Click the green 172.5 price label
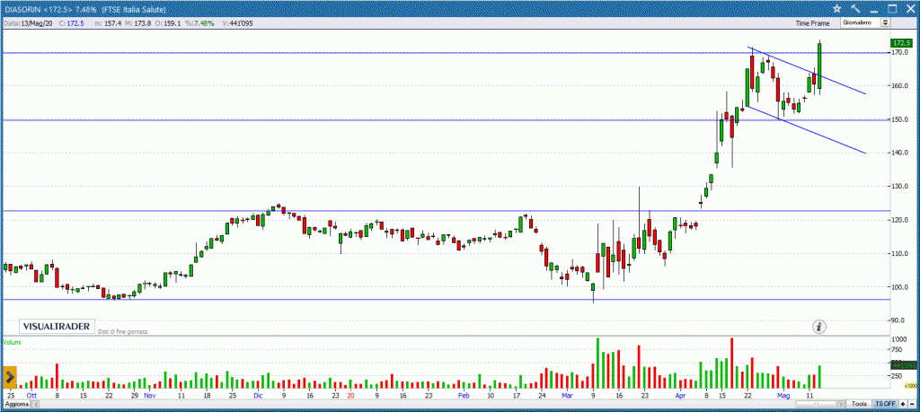This screenshot has width=920, height=412. coord(900,43)
